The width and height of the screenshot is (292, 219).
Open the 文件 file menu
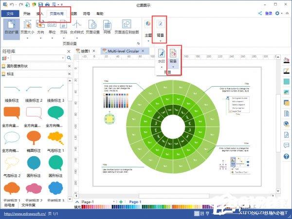coord(10,14)
